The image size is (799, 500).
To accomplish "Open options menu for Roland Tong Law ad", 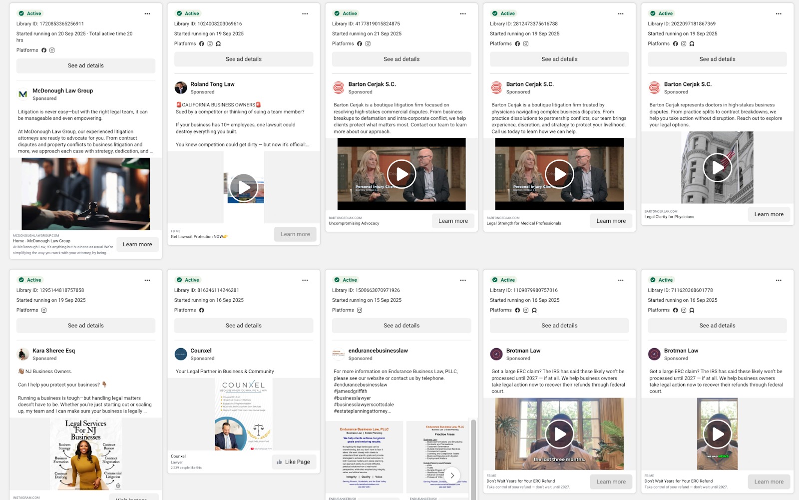I will 305,14.
